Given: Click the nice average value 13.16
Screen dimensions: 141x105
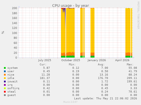Looking at the screenshot, I should [x=104, y=75].
